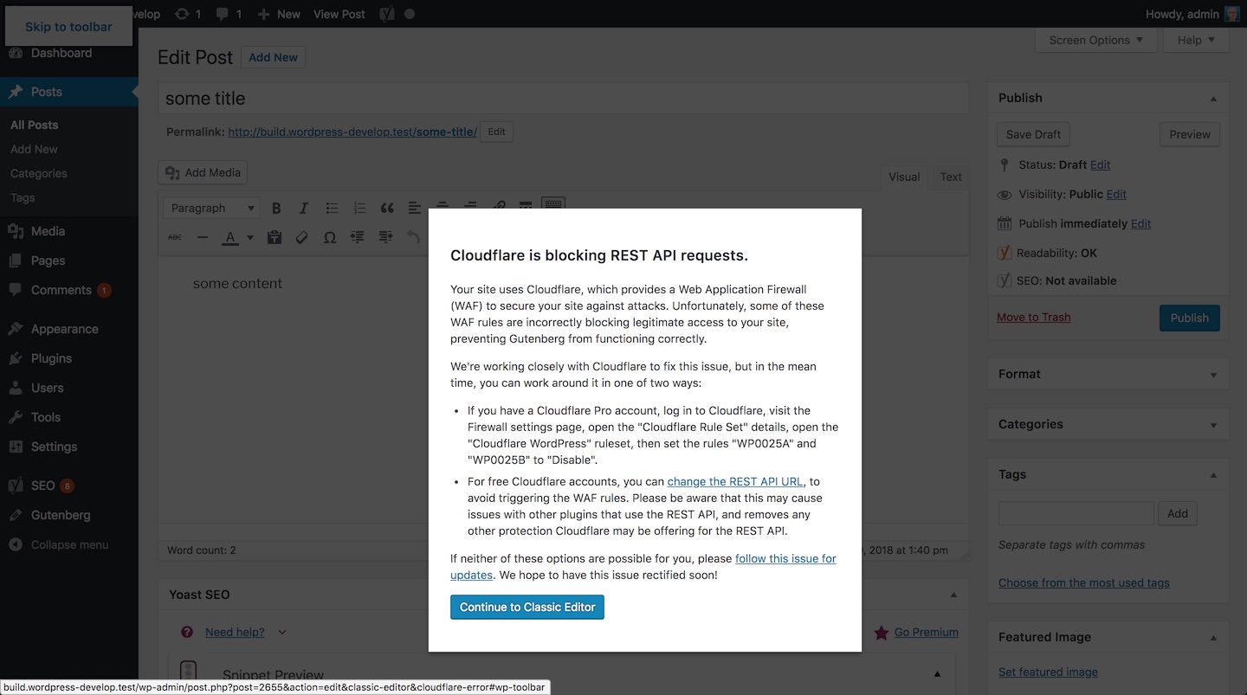The image size is (1247, 695).
Task: Click the Continue to Classic Editor button
Action: click(527, 607)
